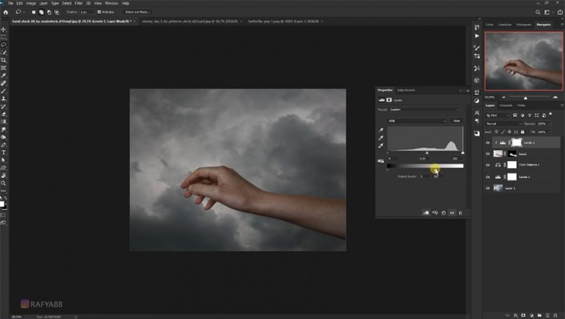Toggle the Anti-alias checkbox
The image size is (565, 319).
point(99,12)
